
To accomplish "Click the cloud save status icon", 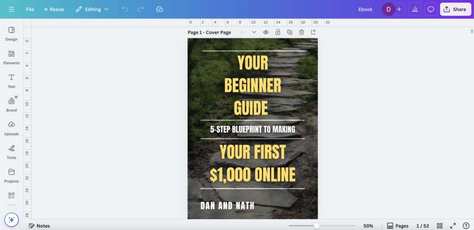I will tap(160, 9).
